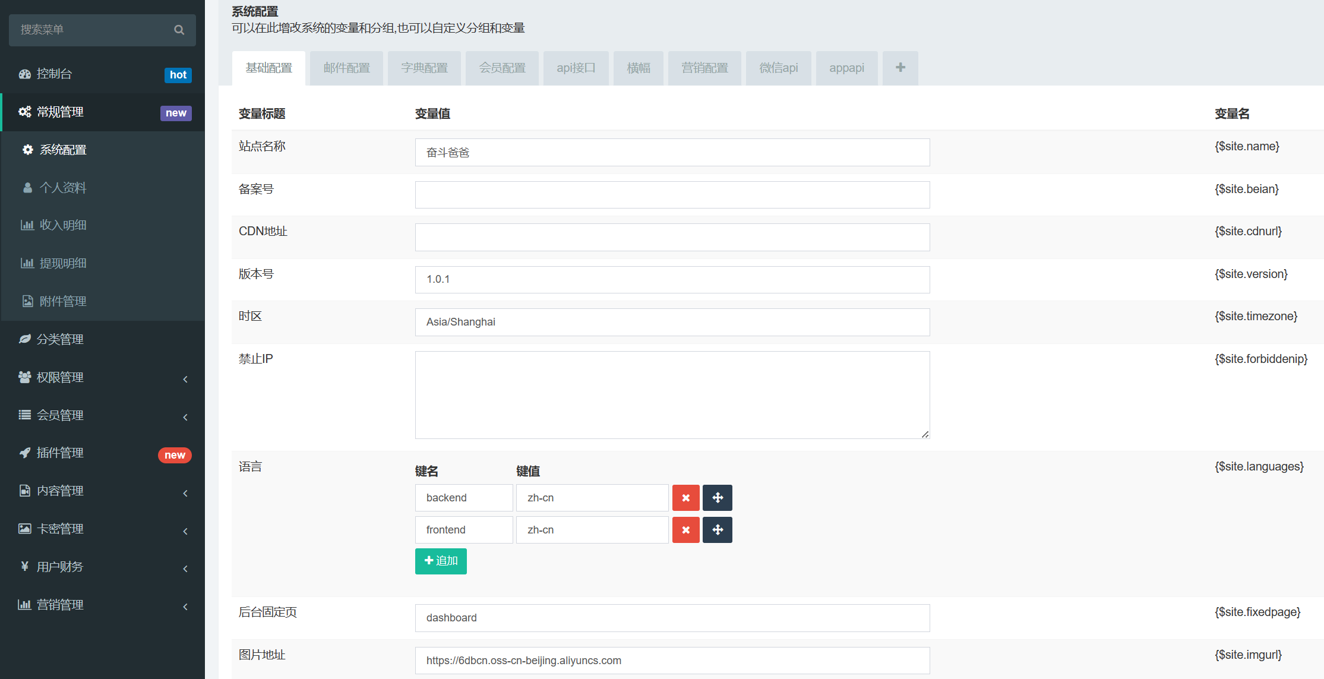Image resolution: width=1324 pixels, height=679 pixels.
Task: Expand the 营销管理 menu chevron
Action: point(185,607)
